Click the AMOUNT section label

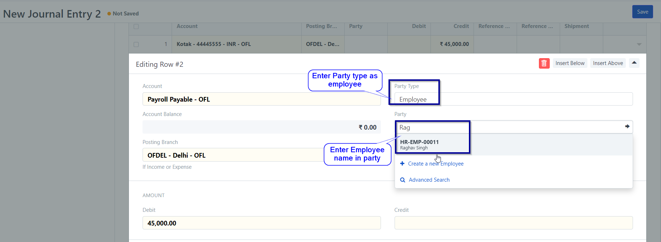[x=153, y=195]
